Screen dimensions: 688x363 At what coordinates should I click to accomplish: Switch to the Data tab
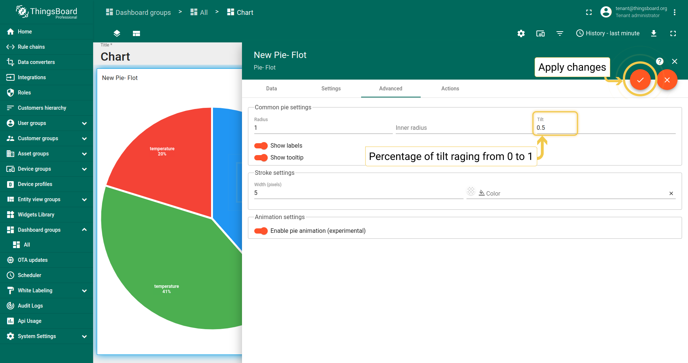coord(271,89)
